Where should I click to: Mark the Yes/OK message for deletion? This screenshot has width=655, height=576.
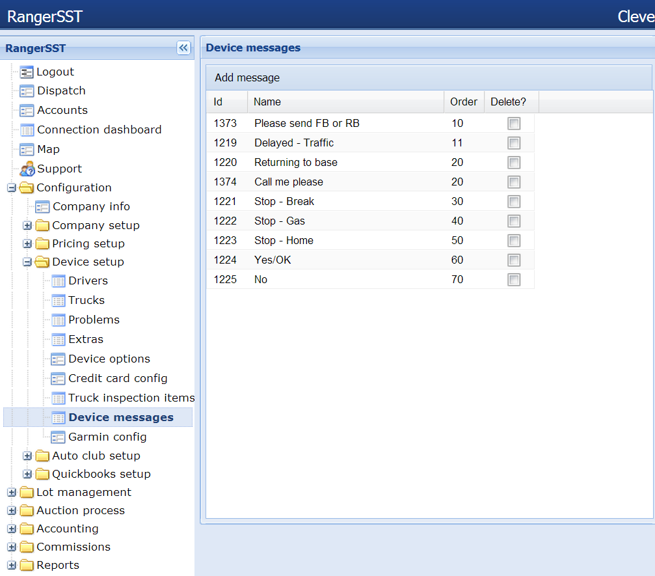pyautogui.click(x=514, y=260)
